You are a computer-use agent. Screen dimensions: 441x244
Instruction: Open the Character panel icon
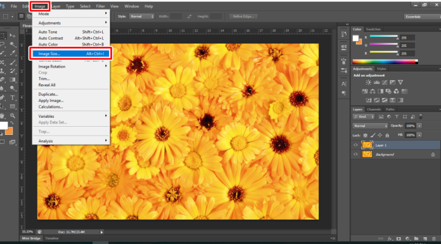(x=343, y=84)
